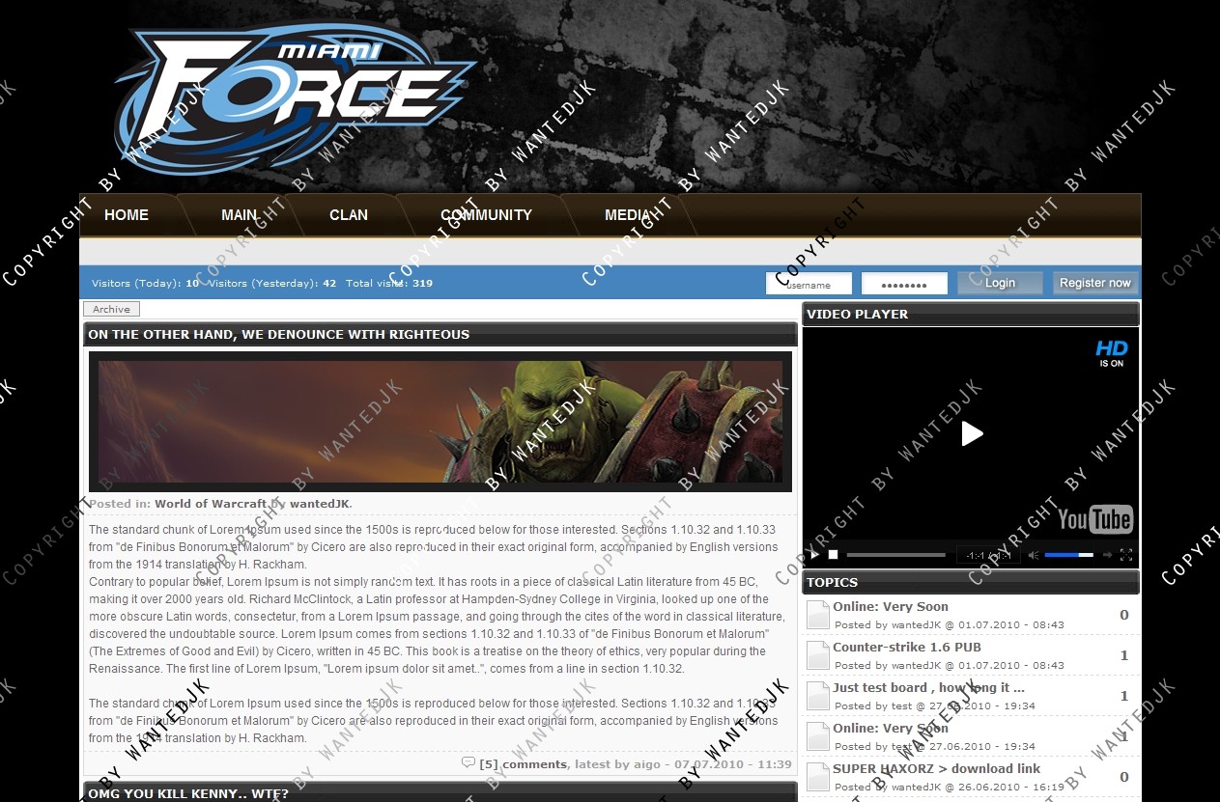Click the Login button
The width and height of the screenshot is (1220, 802).
1000,283
